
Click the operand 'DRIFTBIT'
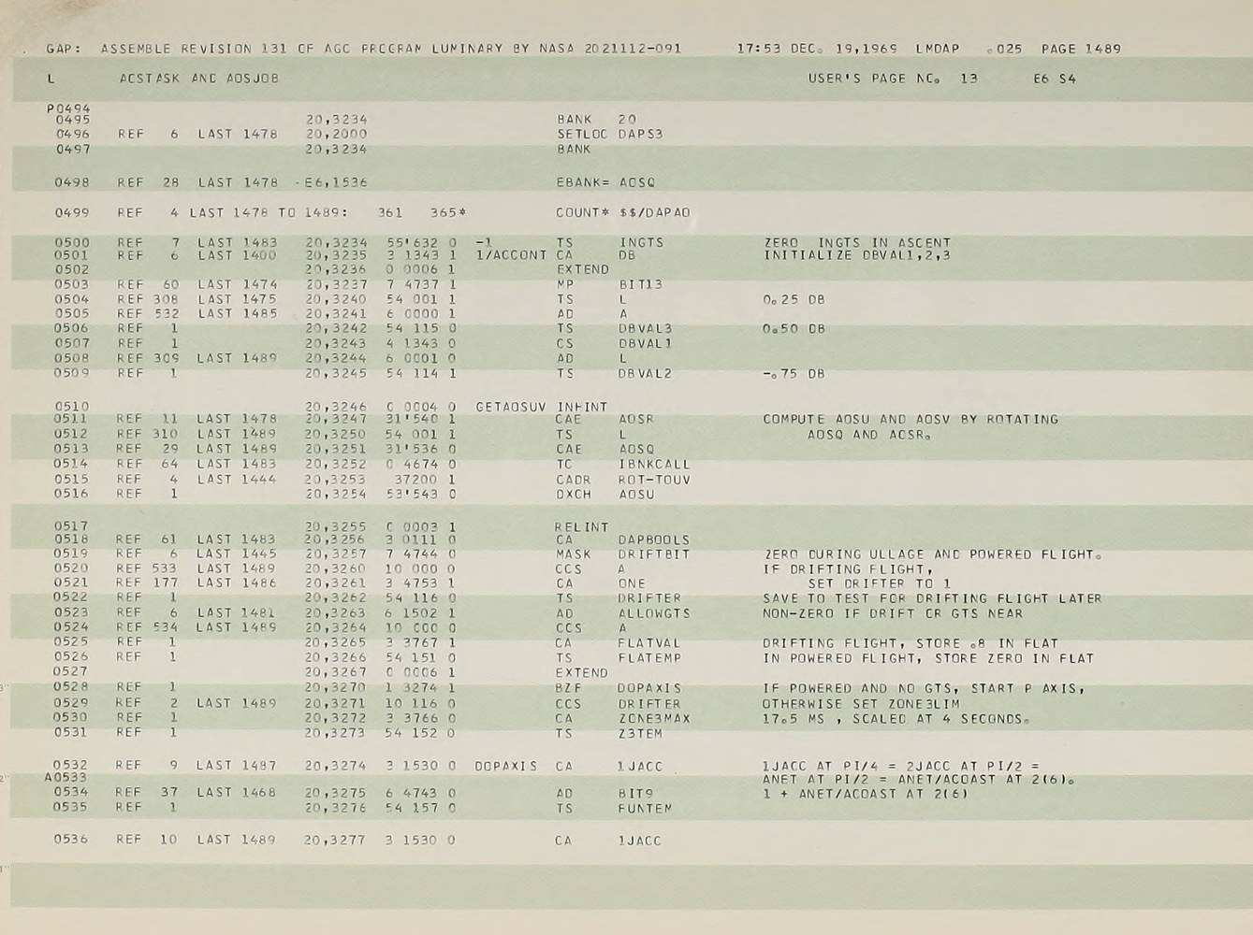pyautogui.click(x=653, y=554)
